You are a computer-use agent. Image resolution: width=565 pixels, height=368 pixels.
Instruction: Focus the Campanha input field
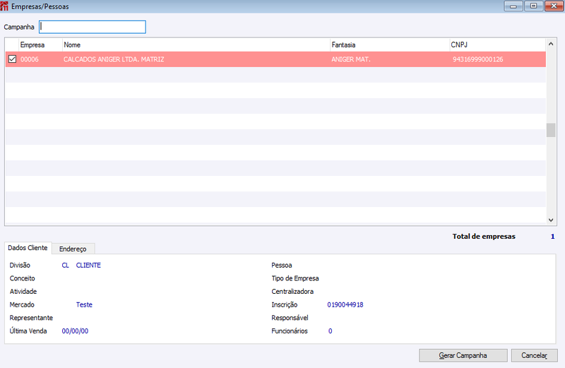pos(93,27)
